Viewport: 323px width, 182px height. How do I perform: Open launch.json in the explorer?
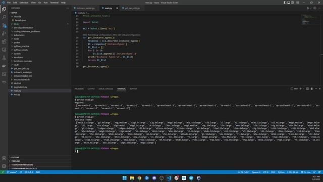point(39,20)
